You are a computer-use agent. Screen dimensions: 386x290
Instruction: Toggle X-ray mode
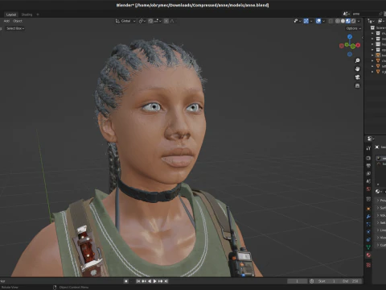pos(331,21)
